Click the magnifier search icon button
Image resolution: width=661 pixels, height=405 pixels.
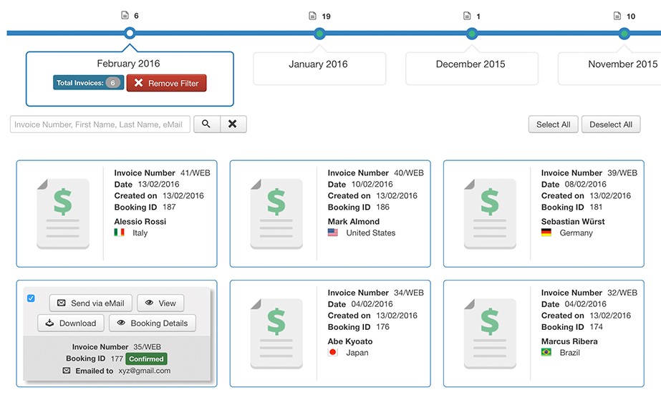206,124
